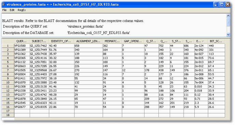Click the application icon in title bar
235x125 pixels.
(x=4, y=4)
